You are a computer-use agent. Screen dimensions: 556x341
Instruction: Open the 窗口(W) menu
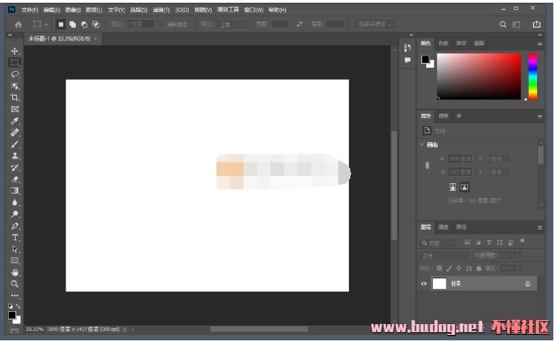[254, 10]
